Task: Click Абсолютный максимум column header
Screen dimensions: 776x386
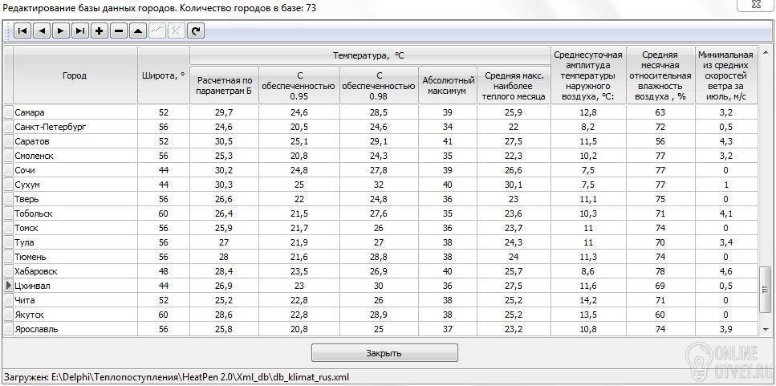Action: pos(448,85)
